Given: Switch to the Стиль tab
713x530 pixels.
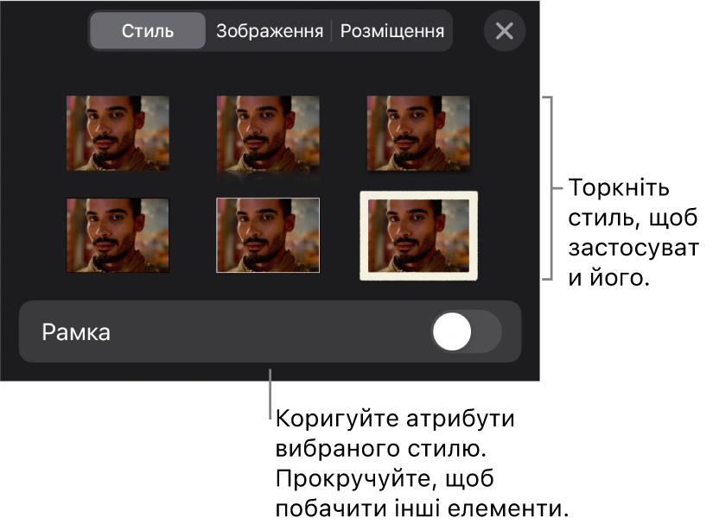Looking at the screenshot, I should point(148,31).
